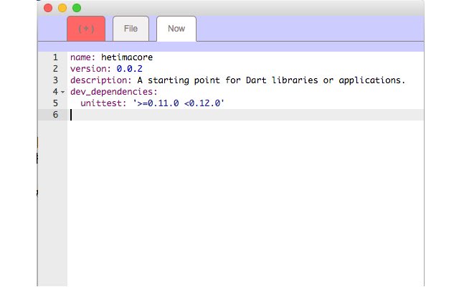Click the red (+) tab button
Image resolution: width=459 pixels, height=287 pixels.
86,29
